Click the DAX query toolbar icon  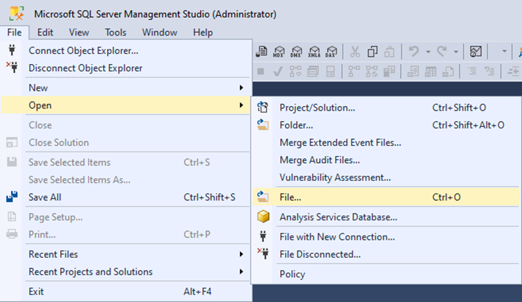pos(332,51)
